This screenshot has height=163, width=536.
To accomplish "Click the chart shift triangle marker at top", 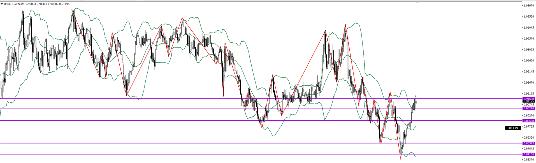I will click(417, 2).
